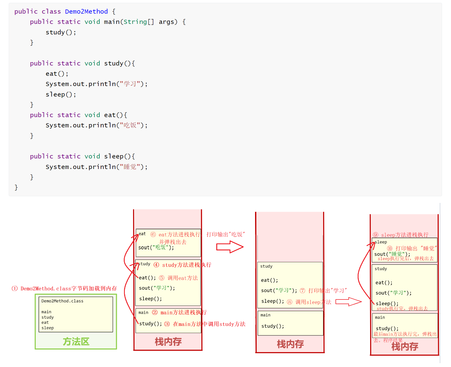Click the green "方法区" label
The image size is (451, 367).
coord(76,342)
